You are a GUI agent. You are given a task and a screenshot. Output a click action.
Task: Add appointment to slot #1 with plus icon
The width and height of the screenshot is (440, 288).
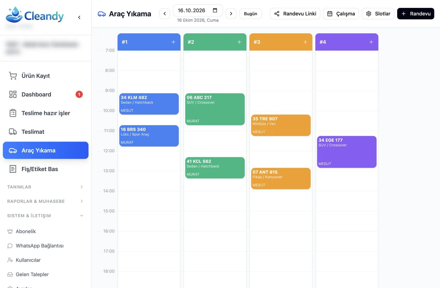click(x=173, y=42)
